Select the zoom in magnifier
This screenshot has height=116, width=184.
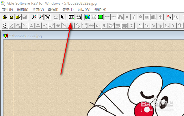(x=34, y=17)
